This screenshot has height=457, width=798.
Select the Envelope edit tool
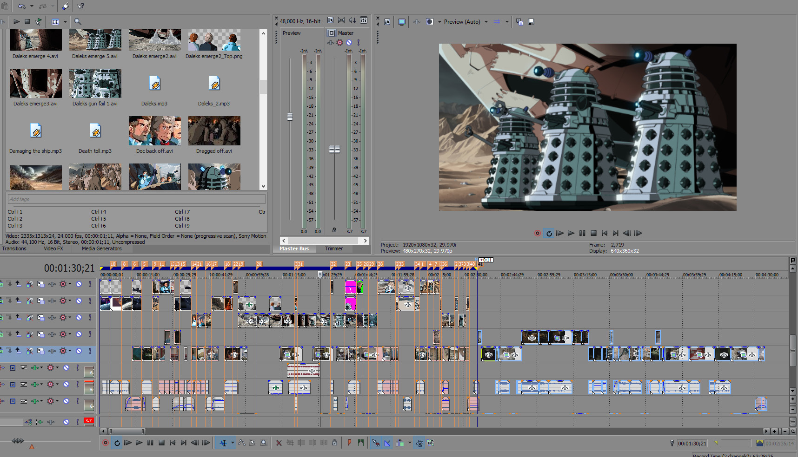point(242,443)
